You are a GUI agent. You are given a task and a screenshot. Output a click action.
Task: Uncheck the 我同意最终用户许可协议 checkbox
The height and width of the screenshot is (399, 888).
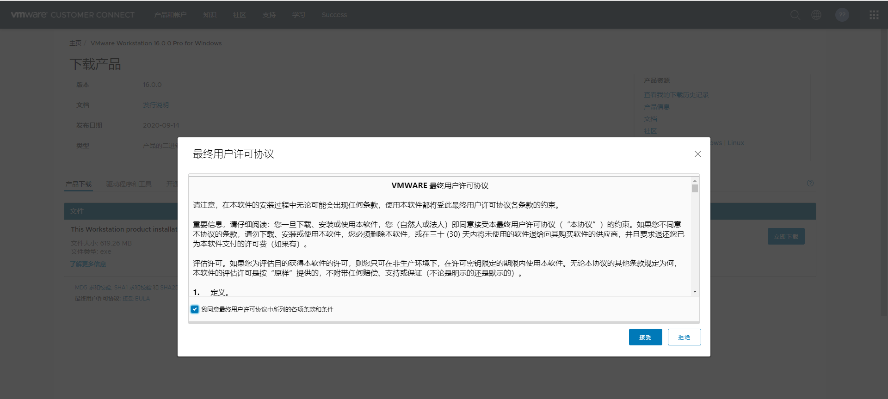coord(195,309)
